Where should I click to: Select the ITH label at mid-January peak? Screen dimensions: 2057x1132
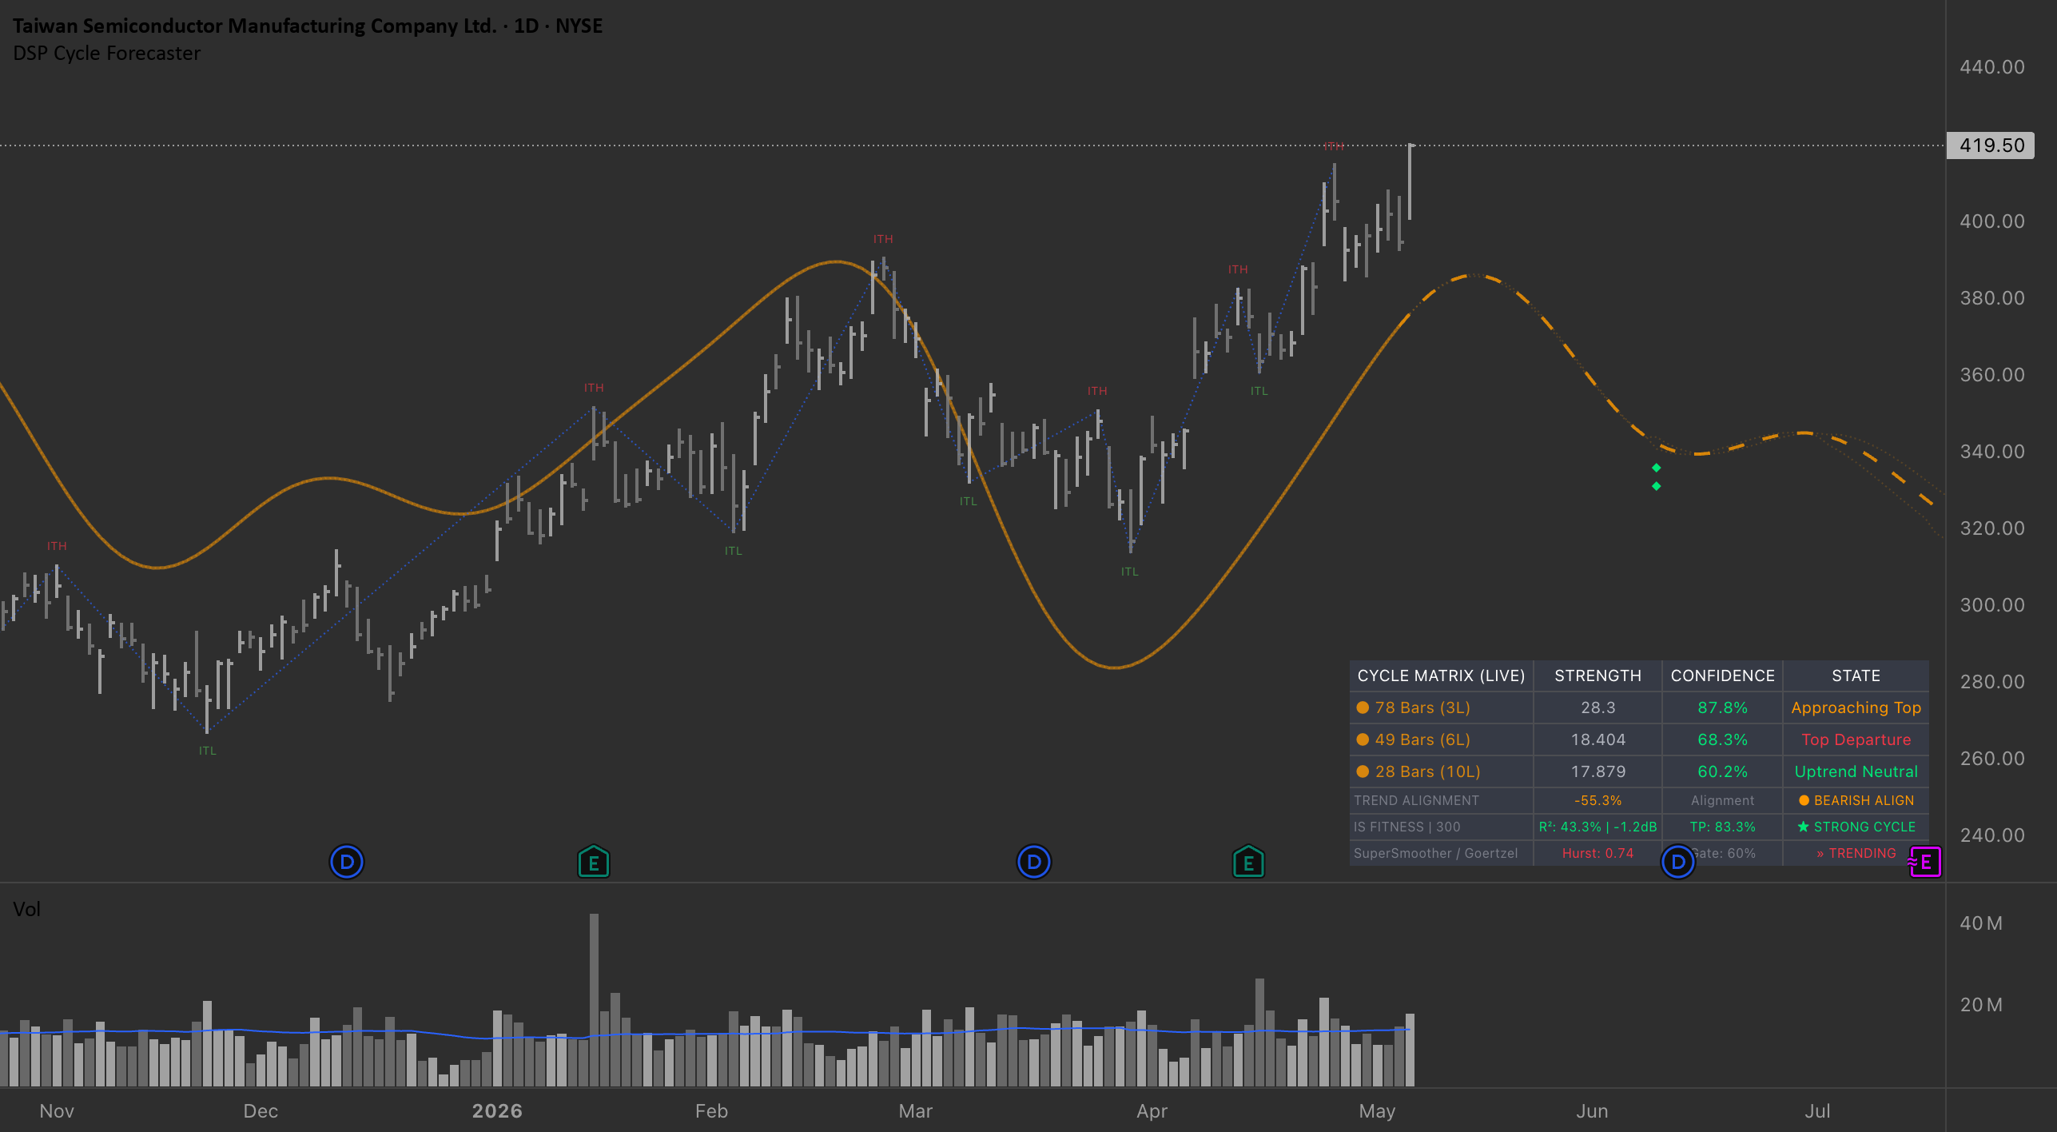[594, 388]
